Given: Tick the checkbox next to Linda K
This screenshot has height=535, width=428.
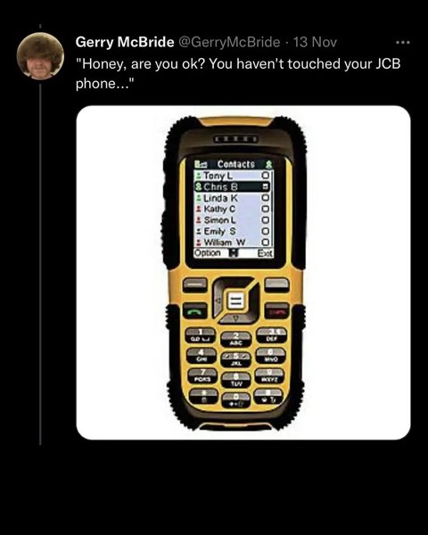Looking at the screenshot, I should (x=266, y=198).
